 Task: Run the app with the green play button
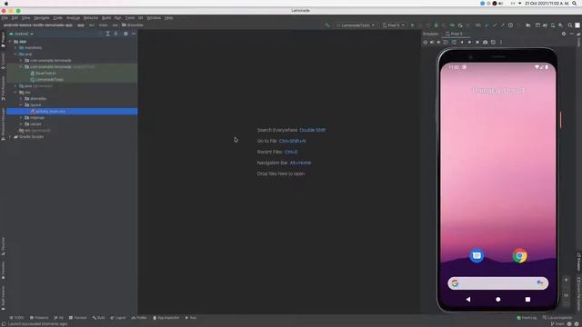[412, 25]
